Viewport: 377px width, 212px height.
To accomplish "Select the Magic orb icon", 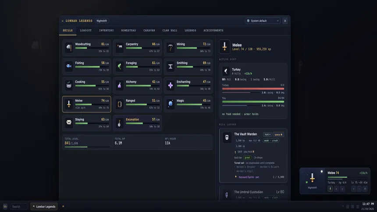I will coord(171,104).
